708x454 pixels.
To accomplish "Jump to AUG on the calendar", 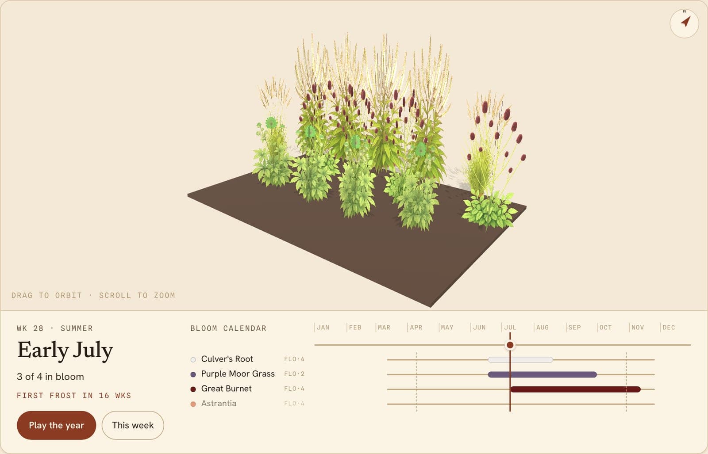I will click(542, 328).
